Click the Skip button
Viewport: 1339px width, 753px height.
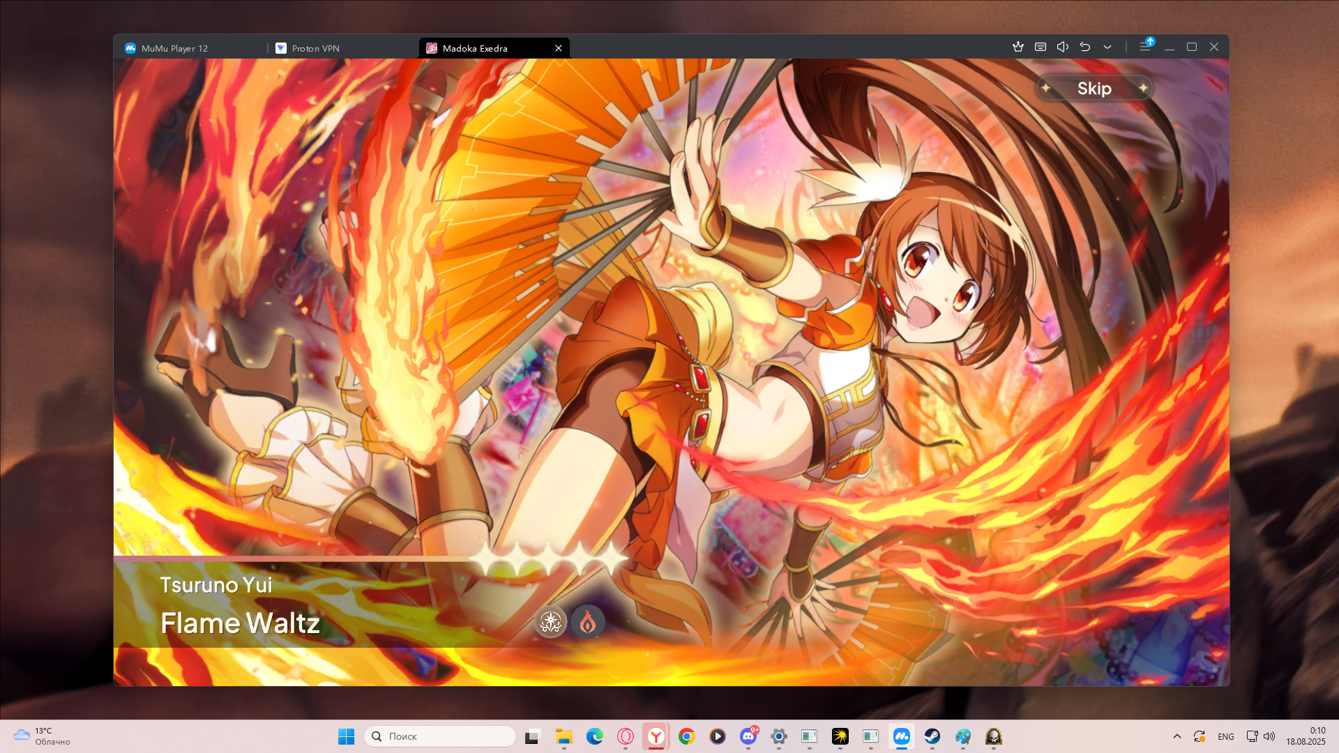point(1094,89)
